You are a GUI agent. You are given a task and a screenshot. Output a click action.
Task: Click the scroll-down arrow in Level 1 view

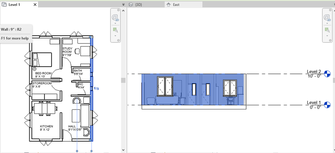[x=123, y=150]
